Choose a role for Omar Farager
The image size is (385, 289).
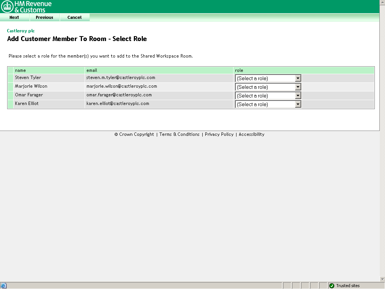[268, 96]
